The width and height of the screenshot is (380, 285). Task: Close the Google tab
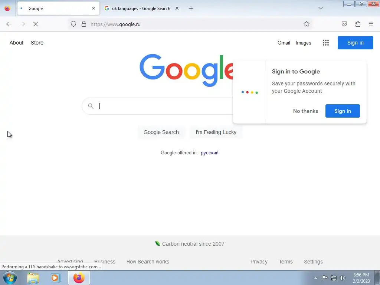coord(94,8)
